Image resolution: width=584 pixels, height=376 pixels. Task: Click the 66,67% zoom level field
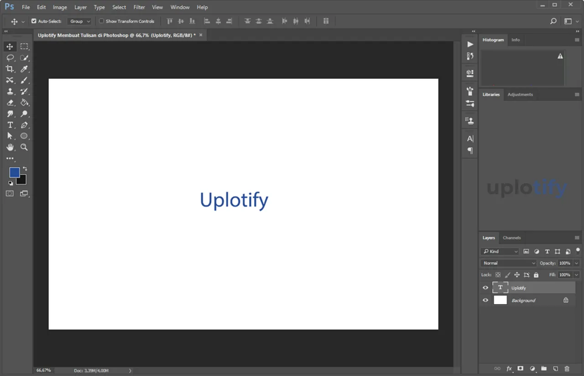tap(44, 371)
